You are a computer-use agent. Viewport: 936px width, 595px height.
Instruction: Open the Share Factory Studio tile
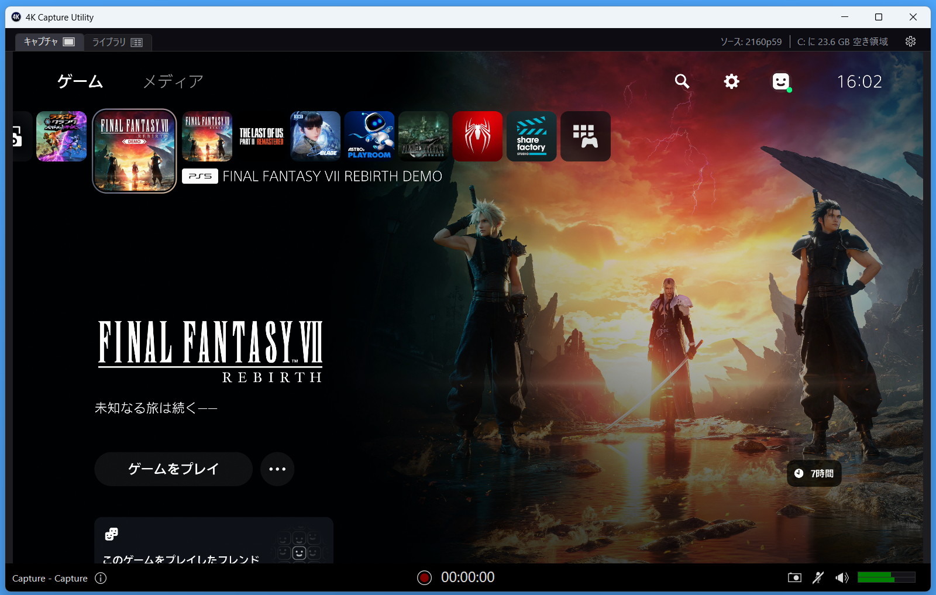[531, 136]
